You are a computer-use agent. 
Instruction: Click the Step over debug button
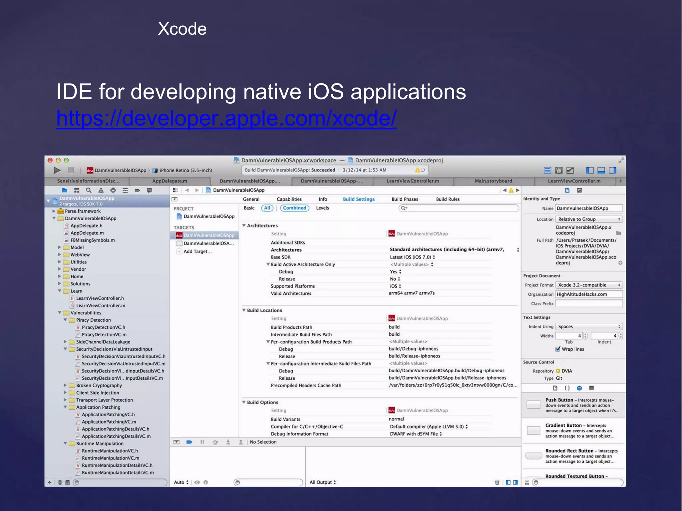point(215,442)
